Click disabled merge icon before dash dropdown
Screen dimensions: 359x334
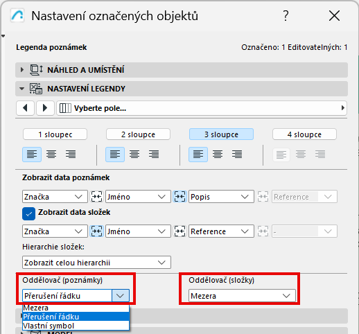[x=263, y=231]
